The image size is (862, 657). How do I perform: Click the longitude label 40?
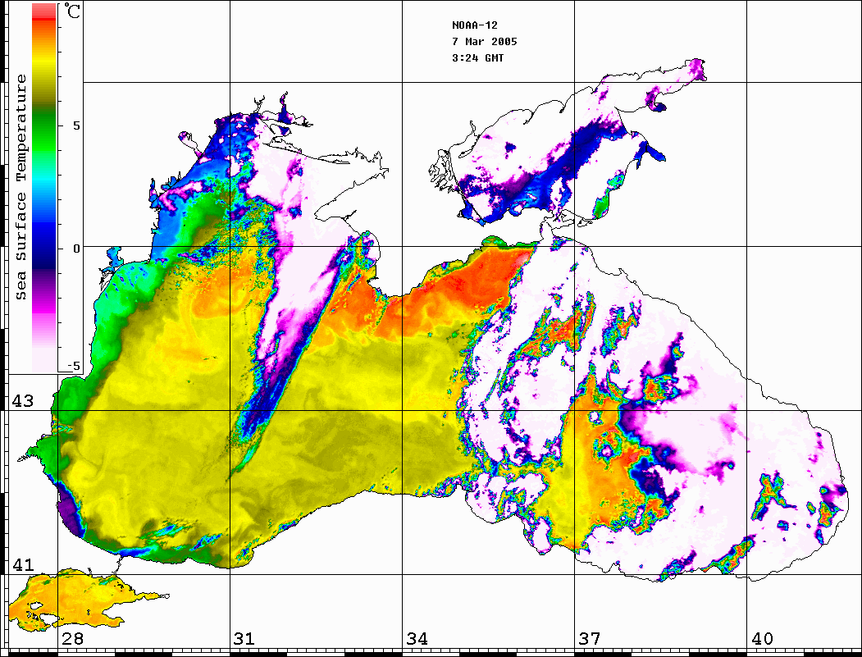click(762, 638)
